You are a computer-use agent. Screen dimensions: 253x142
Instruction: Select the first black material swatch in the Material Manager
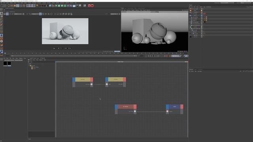(5, 64)
